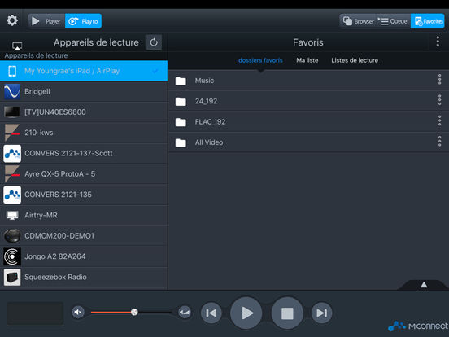Switch to the Ma liste tab
The height and width of the screenshot is (337, 449).
click(x=307, y=60)
